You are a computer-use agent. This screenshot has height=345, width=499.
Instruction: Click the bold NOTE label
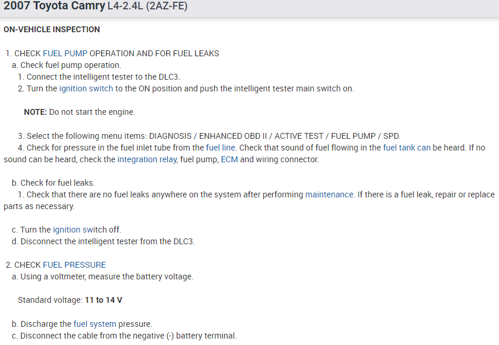pyautogui.click(x=35, y=112)
